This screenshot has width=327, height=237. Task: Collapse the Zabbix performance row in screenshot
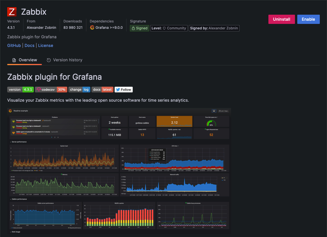point(18,199)
